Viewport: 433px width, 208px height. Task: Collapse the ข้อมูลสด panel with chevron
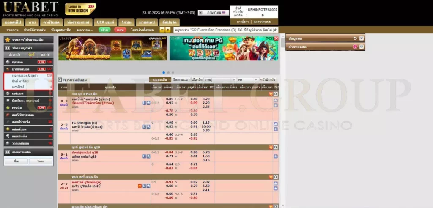361,38
